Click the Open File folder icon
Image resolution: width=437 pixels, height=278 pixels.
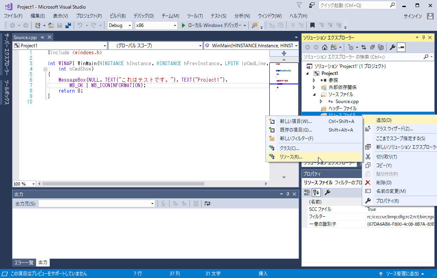[51, 25]
